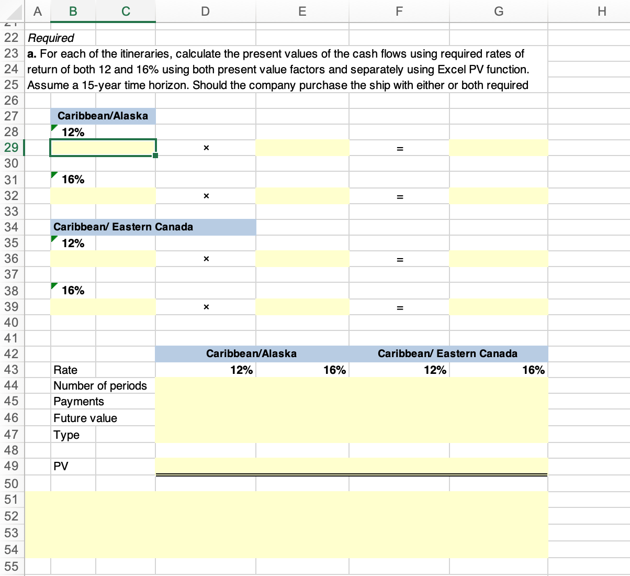Select all cells via corner triangle
Screen dimensions: 630x576
[x=13, y=11]
